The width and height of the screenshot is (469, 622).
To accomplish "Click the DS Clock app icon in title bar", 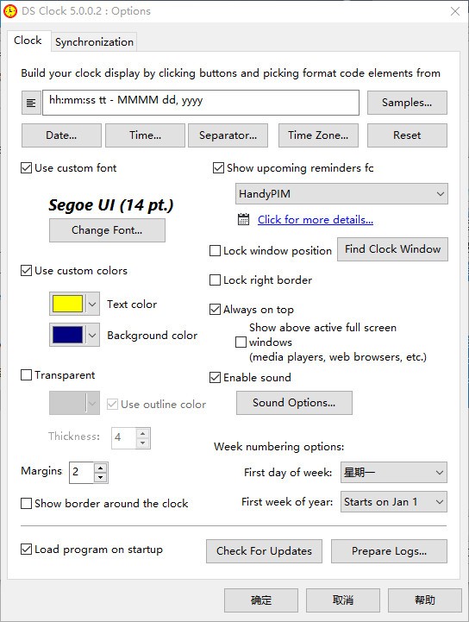I will click(9, 10).
